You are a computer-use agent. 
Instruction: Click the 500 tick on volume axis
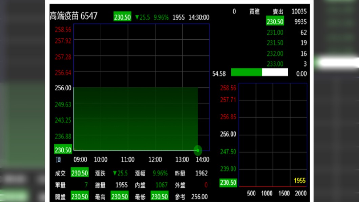(x=251, y=193)
